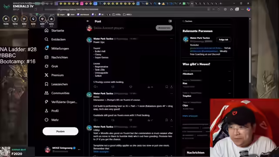
Task: Open the MISCs bookmarks folder
Action: point(127,14)
